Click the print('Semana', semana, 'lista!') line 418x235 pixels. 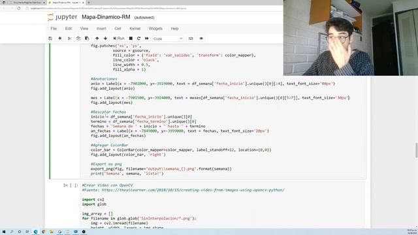pyautogui.click(x=127, y=174)
